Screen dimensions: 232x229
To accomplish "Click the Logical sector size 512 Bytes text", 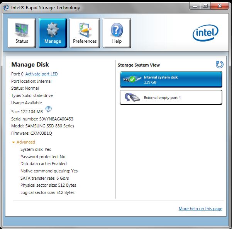I will (x=47, y=192).
